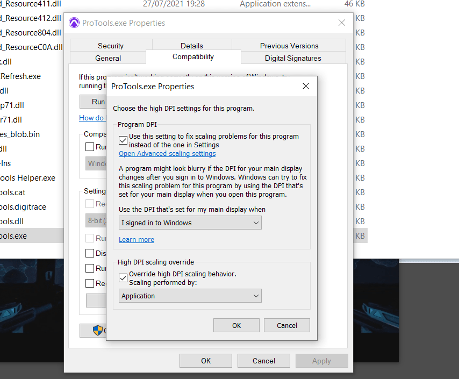The width and height of the screenshot is (459, 379).
Task: Close the outer ProTools.exe Properties window
Action: (x=341, y=23)
